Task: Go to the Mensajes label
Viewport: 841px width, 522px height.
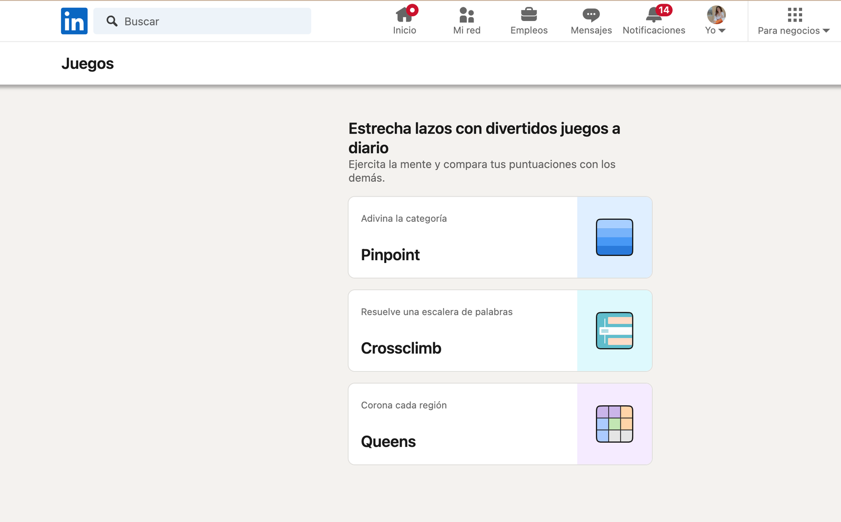Action: tap(591, 30)
